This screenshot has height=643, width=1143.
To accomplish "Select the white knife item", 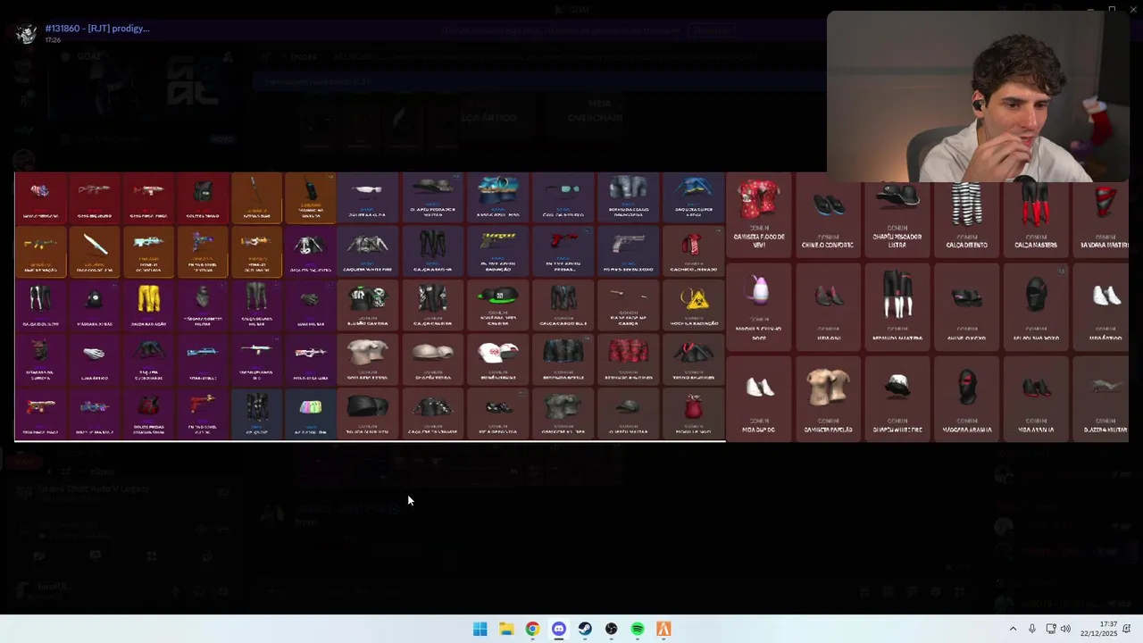I will 94,251.
